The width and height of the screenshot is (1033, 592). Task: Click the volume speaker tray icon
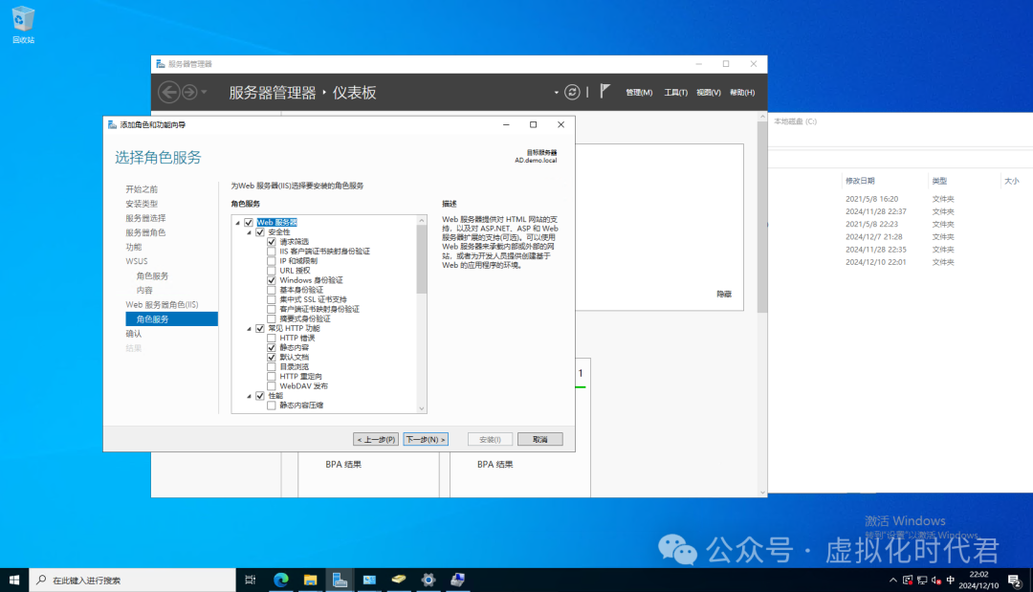click(x=936, y=581)
